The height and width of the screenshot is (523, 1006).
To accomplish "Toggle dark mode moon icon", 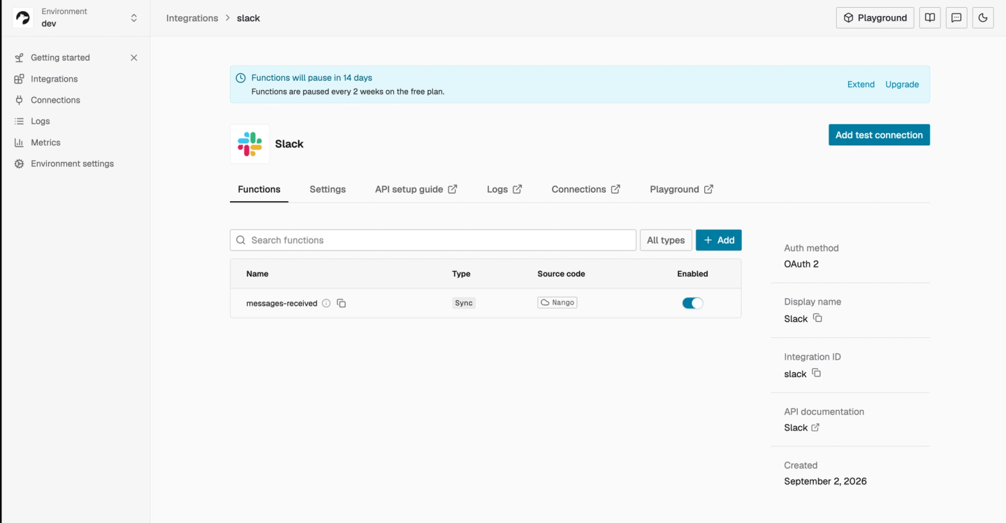I will 983,17.
